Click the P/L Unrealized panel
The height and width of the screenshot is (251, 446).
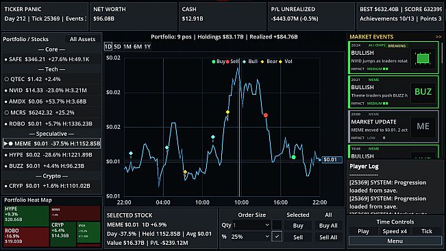(311, 16)
